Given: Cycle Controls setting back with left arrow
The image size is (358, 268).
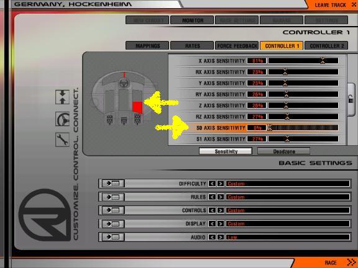Looking at the screenshot, I should (x=212, y=210).
